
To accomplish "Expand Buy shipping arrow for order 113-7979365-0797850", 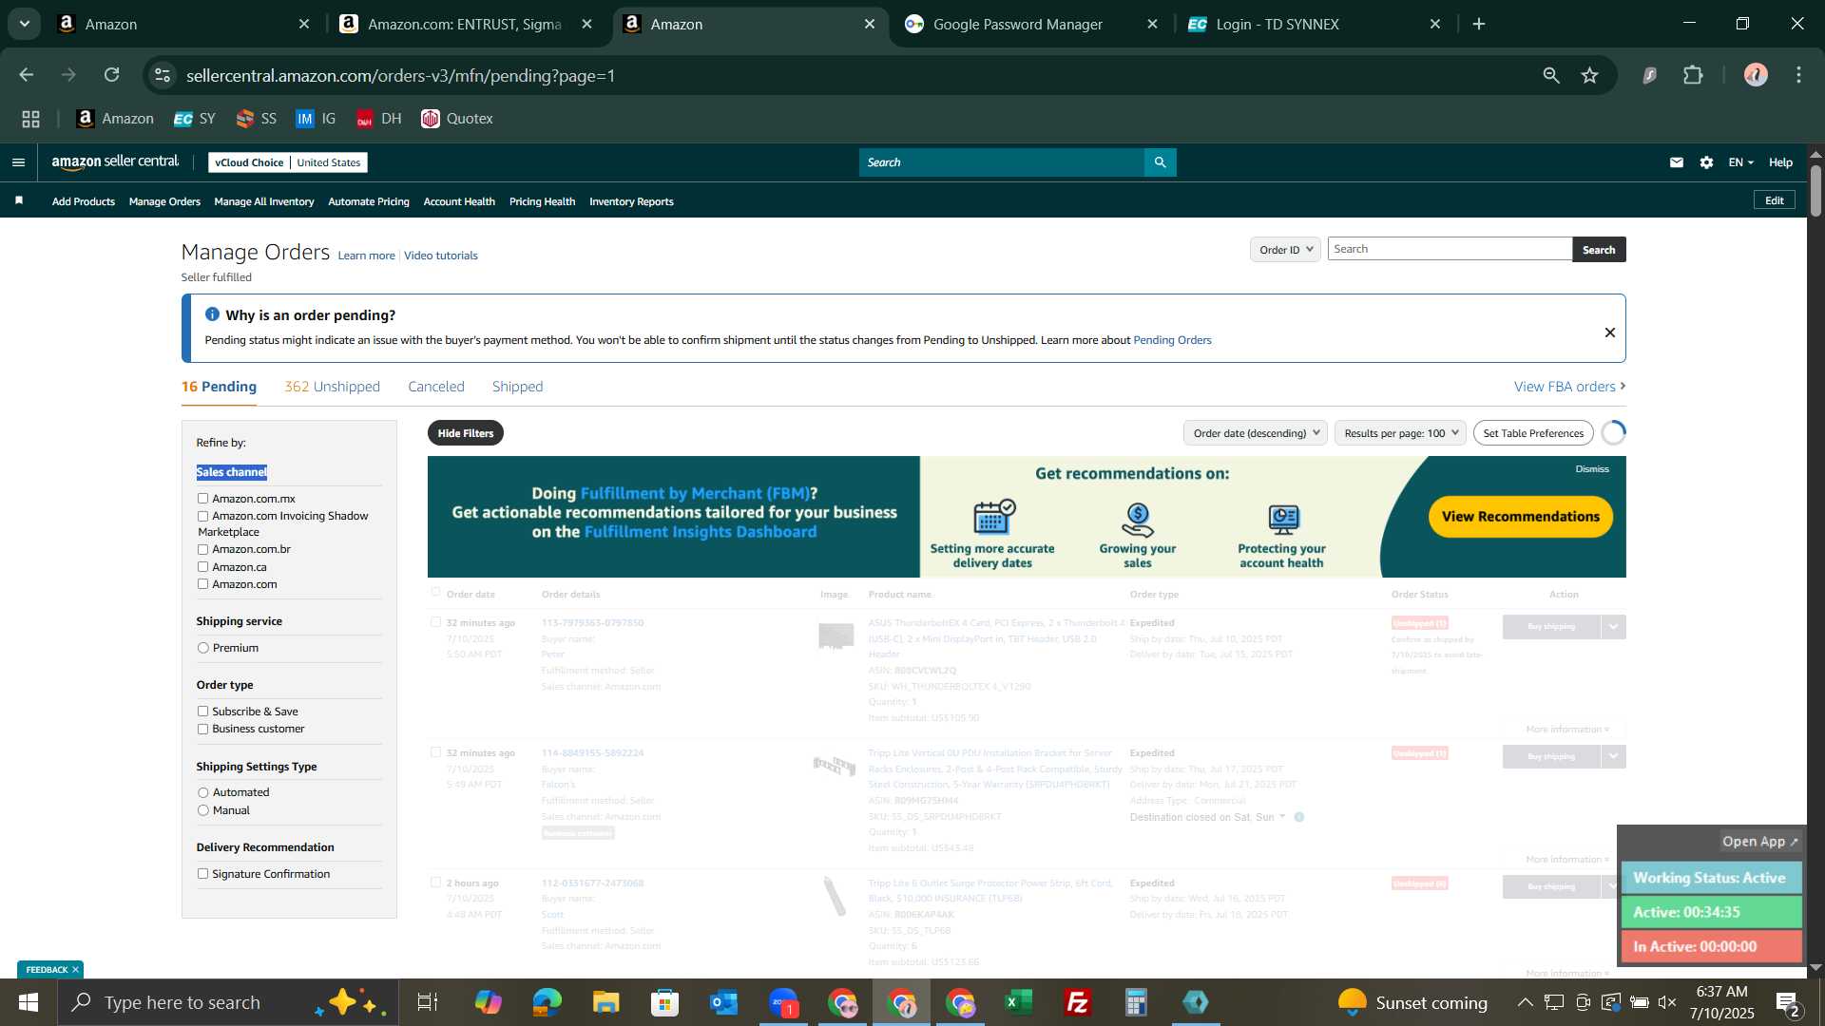I will [x=1613, y=627].
